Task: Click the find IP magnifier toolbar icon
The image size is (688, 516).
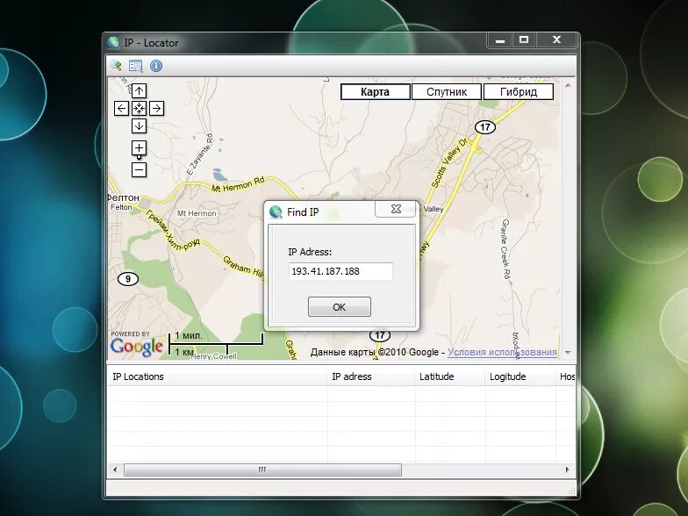Action: (116, 66)
